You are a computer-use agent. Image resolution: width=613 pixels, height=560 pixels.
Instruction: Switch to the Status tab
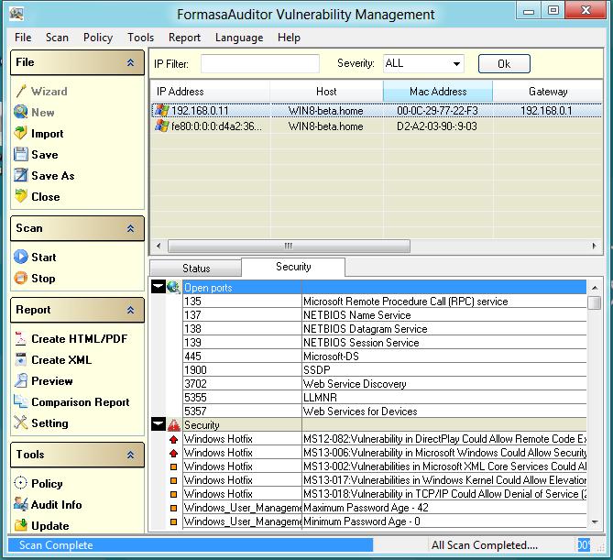tap(196, 269)
